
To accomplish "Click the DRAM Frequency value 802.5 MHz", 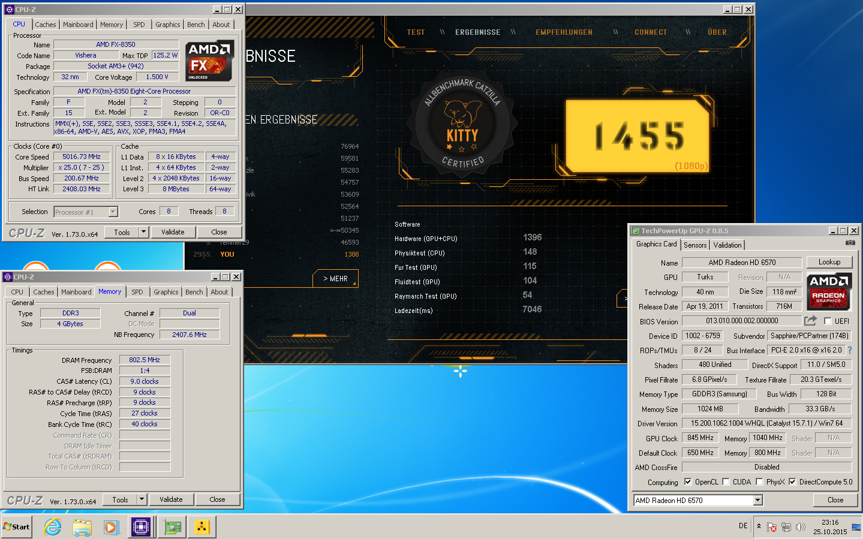I will (145, 360).
